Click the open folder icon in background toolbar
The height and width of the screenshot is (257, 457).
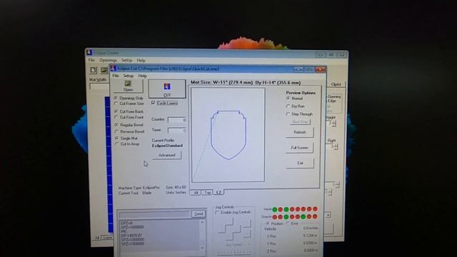[104, 70]
